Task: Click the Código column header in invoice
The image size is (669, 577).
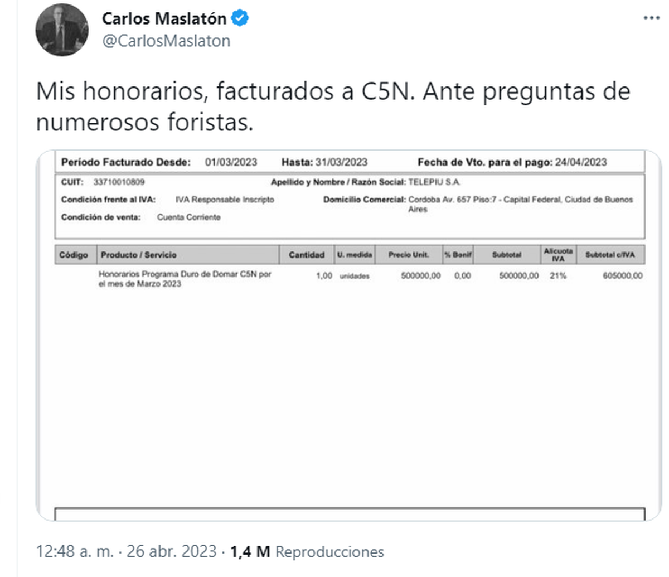Action: (74, 255)
